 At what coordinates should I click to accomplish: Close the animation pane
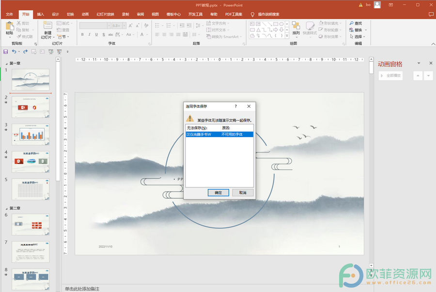click(x=431, y=63)
